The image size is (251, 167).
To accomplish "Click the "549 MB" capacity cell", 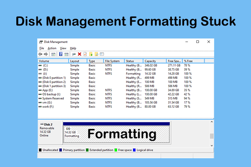I will [149, 98].
